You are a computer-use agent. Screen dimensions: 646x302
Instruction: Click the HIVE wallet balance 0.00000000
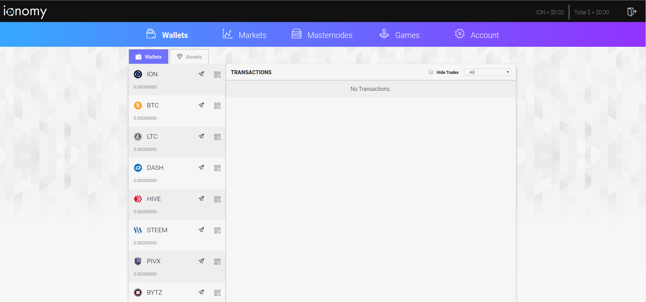click(145, 212)
